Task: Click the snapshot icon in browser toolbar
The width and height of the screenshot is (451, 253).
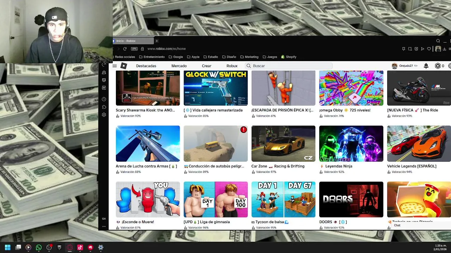Action: 410,49
